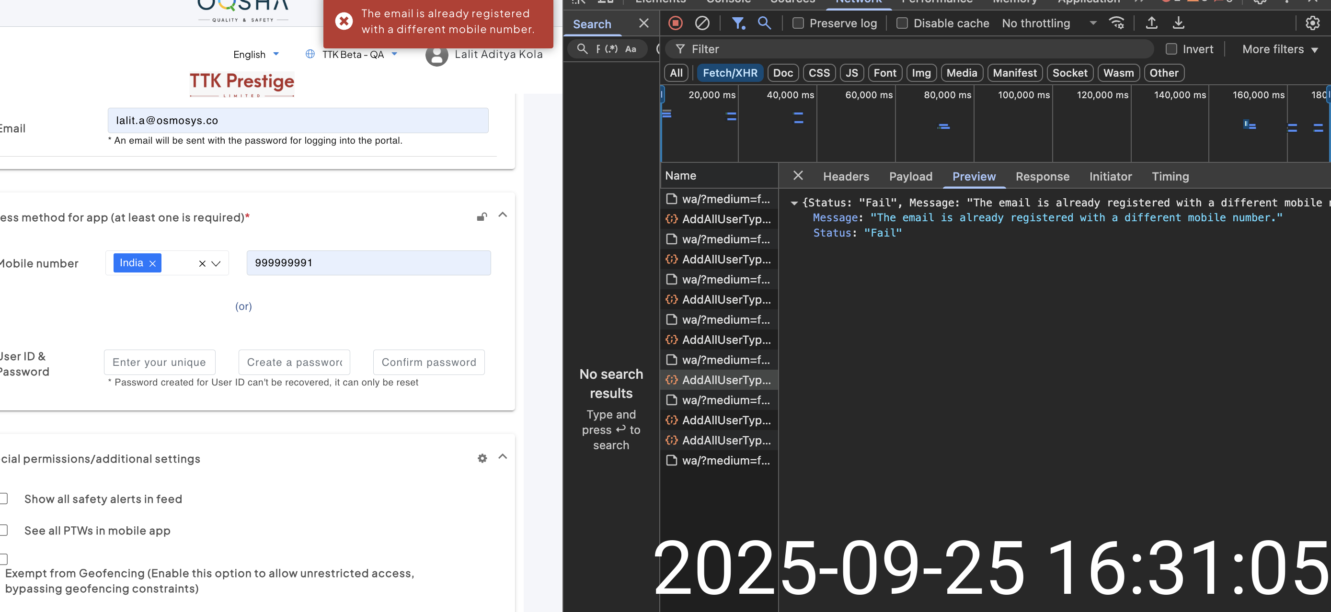
Task: Click the red stop recording network log icon
Action: (x=675, y=23)
